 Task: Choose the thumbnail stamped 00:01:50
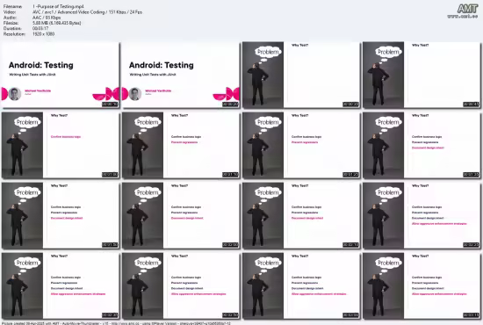tap(60, 215)
